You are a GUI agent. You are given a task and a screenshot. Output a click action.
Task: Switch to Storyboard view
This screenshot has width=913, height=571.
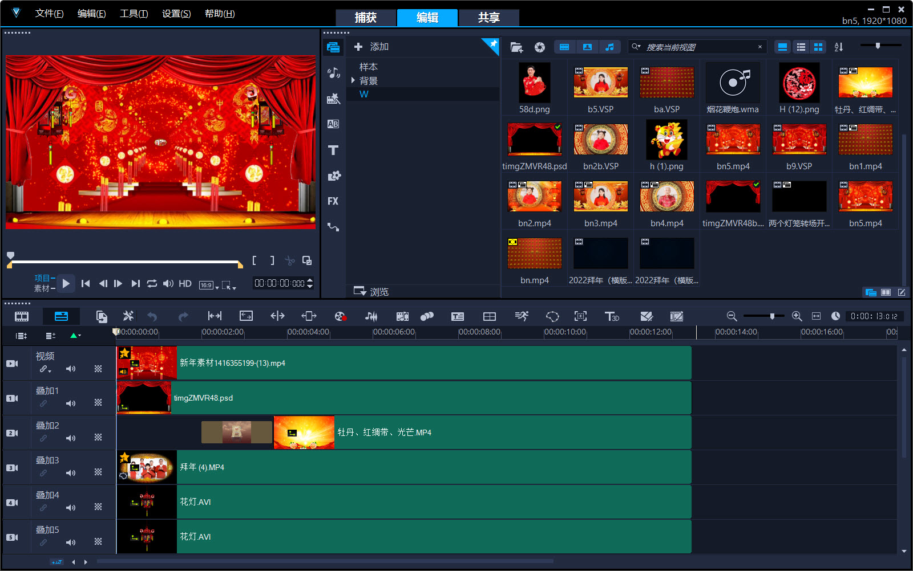(x=22, y=316)
